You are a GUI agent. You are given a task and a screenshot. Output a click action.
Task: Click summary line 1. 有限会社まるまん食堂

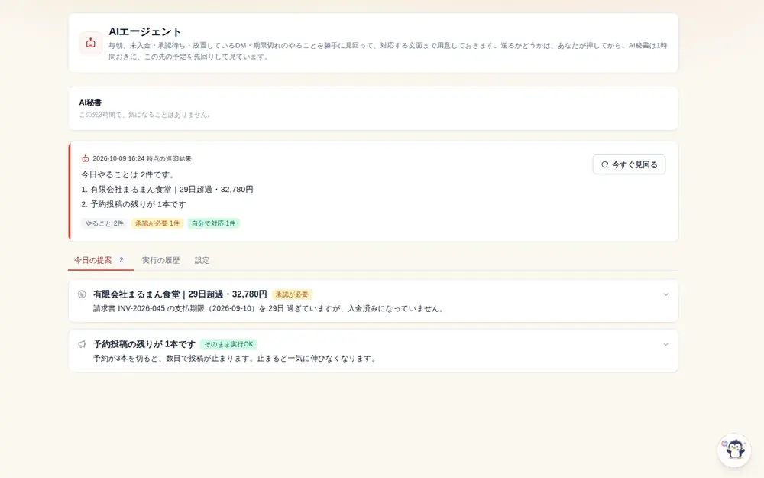click(167, 189)
